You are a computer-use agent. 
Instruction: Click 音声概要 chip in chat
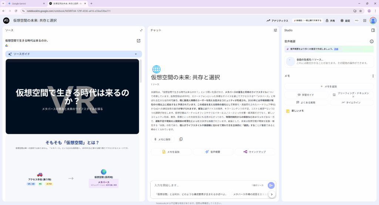[213, 152]
